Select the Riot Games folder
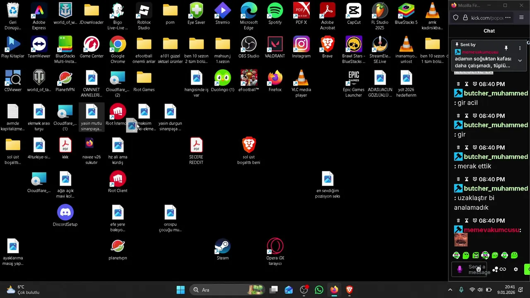The image size is (530, 298). click(144, 81)
